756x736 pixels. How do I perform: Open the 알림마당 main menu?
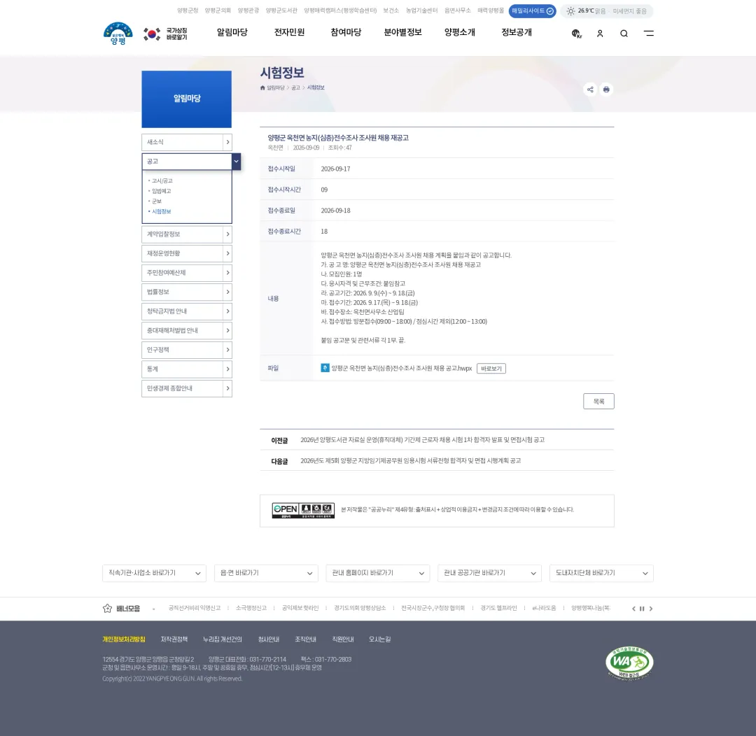tap(232, 32)
